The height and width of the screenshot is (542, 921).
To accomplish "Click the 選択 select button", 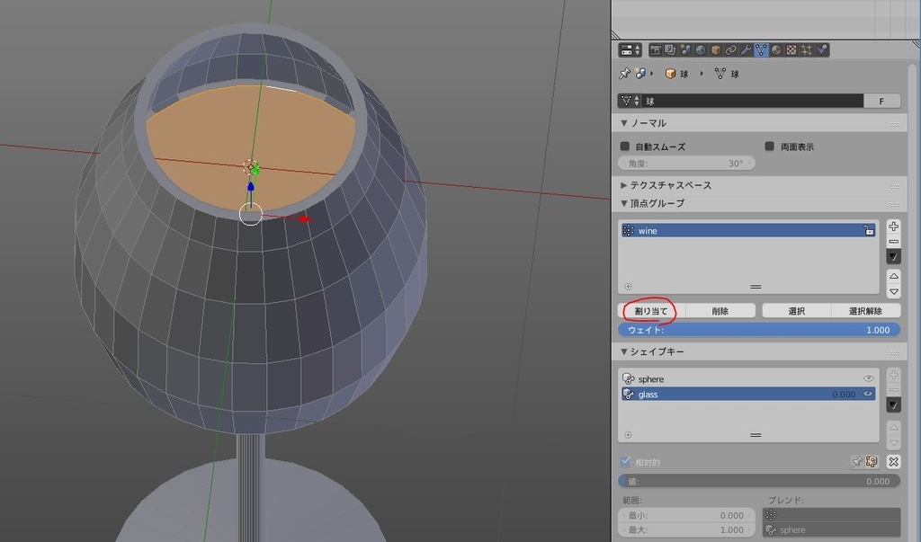I will click(797, 311).
